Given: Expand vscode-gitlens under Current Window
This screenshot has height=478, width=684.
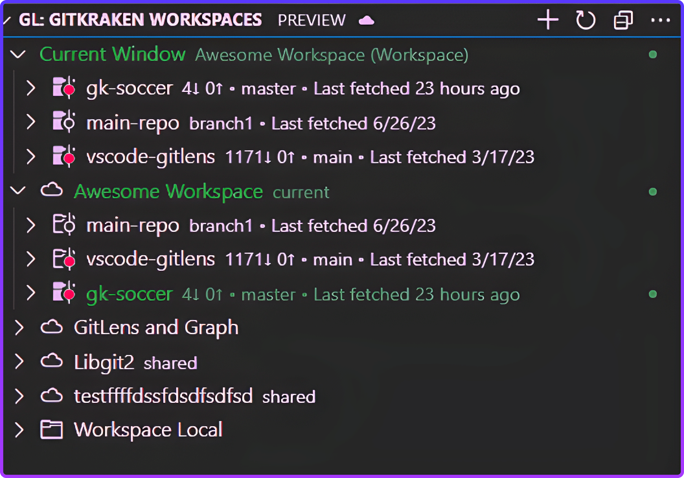Looking at the screenshot, I should point(31,157).
